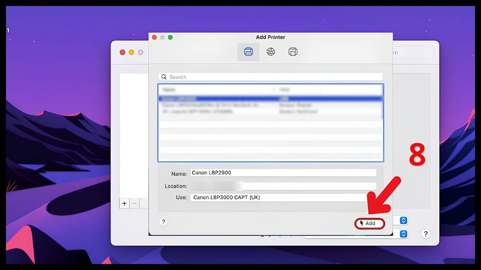
Task: Open help in the background Printers window
Action: click(x=426, y=234)
